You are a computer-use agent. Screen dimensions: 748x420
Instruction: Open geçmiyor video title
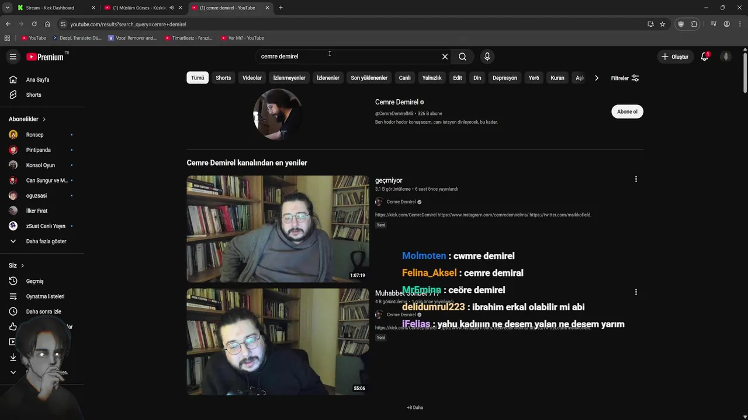pos(389,180)
